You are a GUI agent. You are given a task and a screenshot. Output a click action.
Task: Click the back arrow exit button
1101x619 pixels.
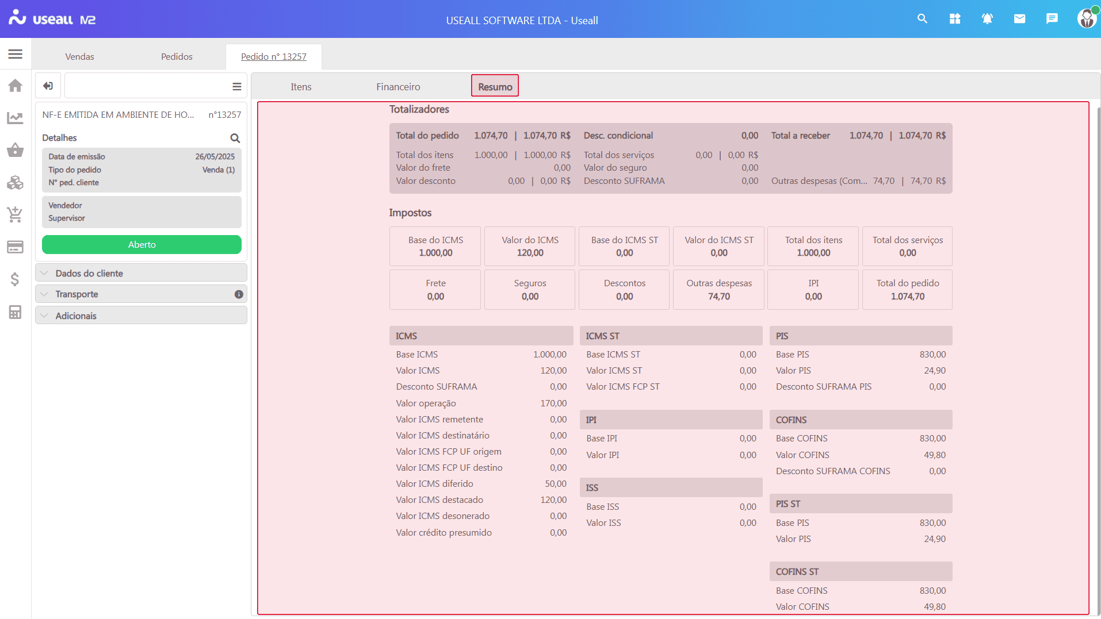coord(48,86)
